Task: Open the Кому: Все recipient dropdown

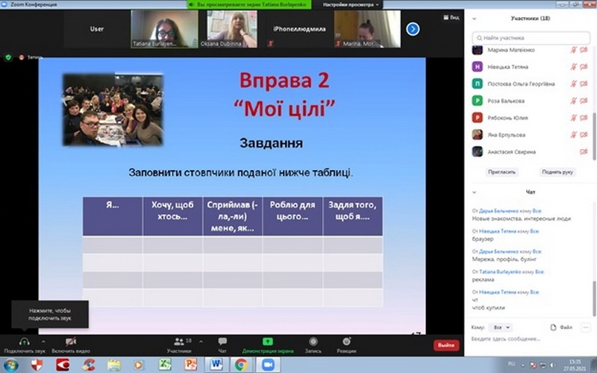Action: pyautogui.click(x=501, y=327)
